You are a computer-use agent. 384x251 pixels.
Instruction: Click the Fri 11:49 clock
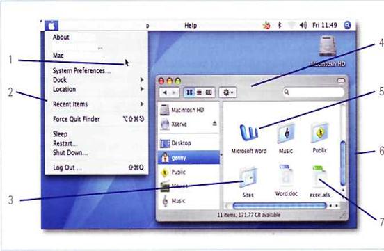click(325, 25)
